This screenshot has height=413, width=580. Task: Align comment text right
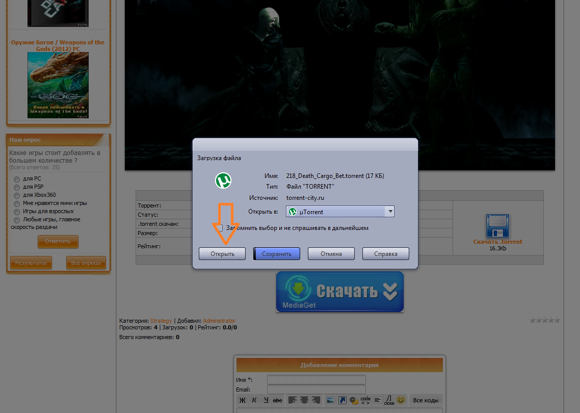(x=316, y=400)
